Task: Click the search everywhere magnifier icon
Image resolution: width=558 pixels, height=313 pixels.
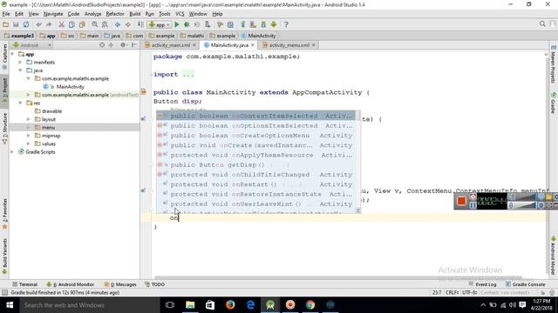Action: 542,24
